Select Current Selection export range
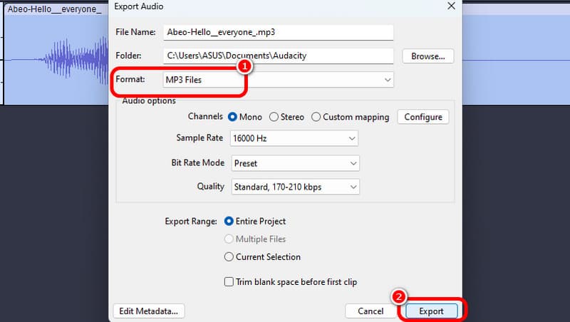 [x=229, y=256]
